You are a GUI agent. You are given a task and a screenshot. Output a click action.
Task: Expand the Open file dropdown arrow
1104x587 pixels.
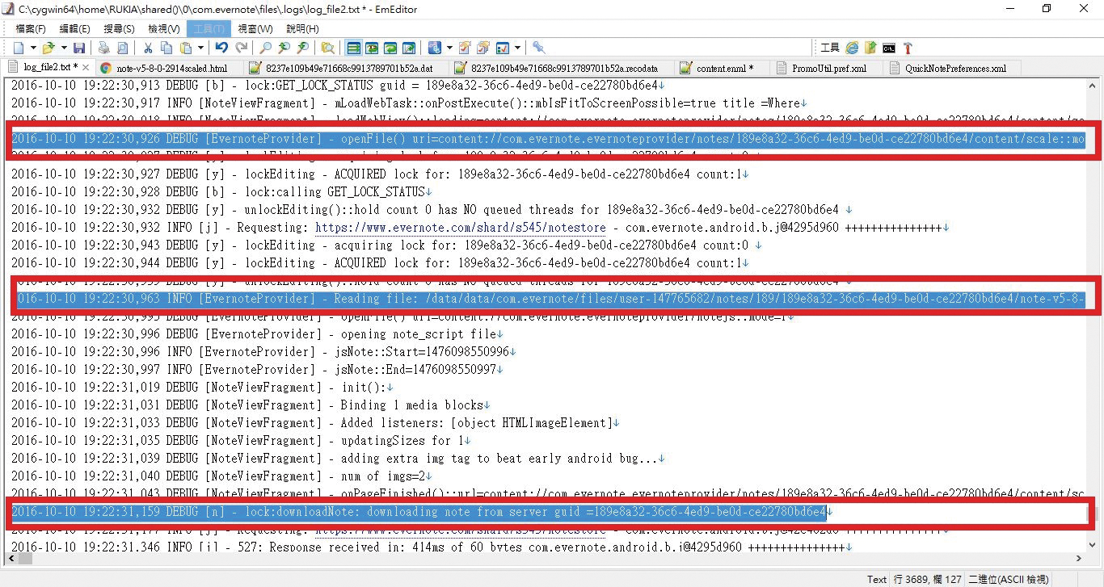(64, 48)
